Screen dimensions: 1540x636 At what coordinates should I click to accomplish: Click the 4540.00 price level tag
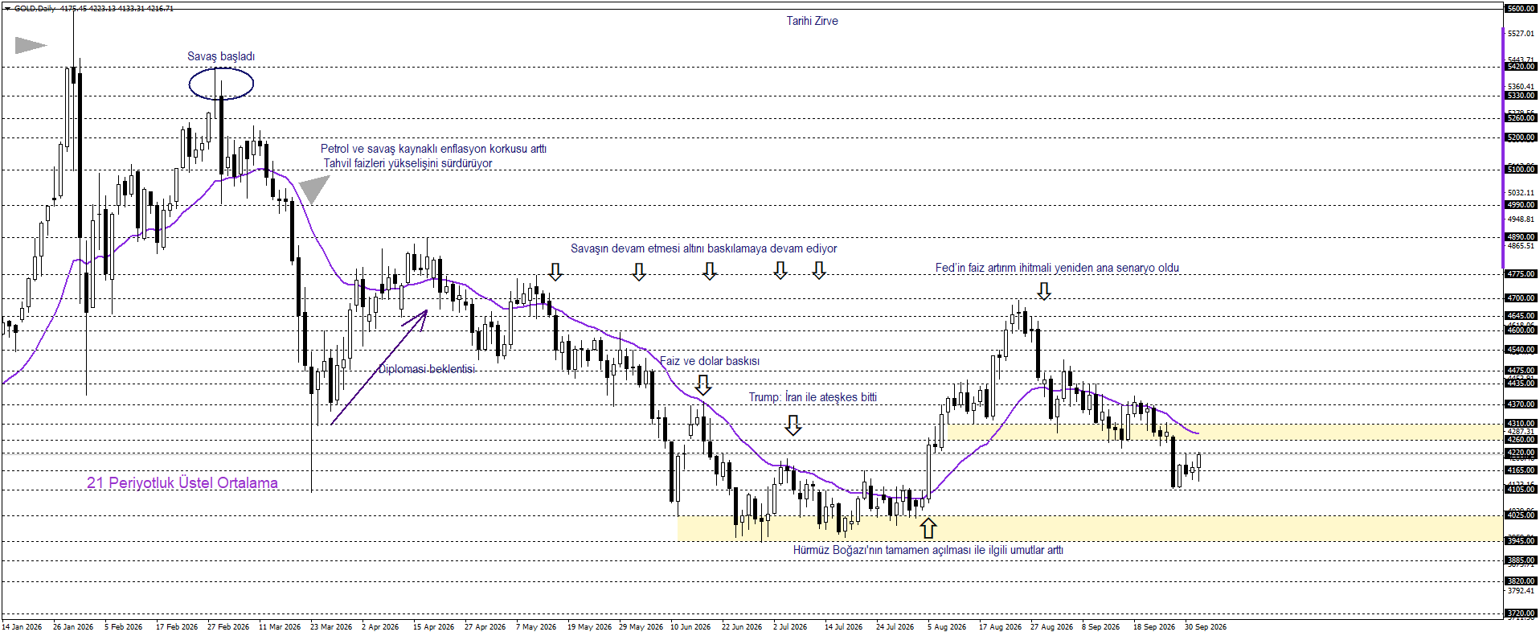(x=1521, y=350)
